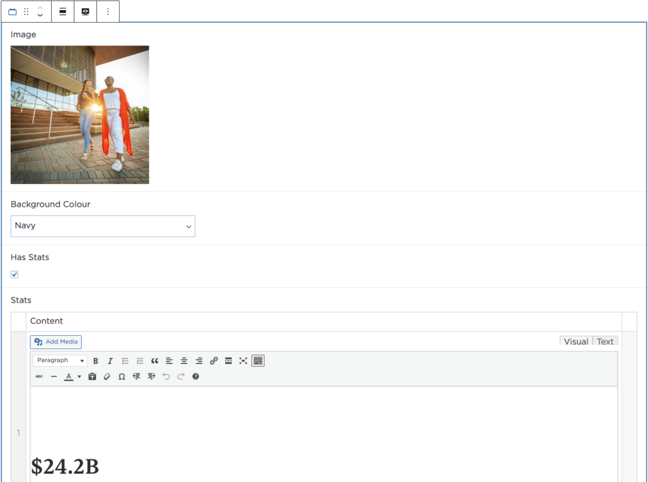648x482 pixels.
Task: Open the Background Colour dropdown showing Navy
Action: (x=103, y=226)
